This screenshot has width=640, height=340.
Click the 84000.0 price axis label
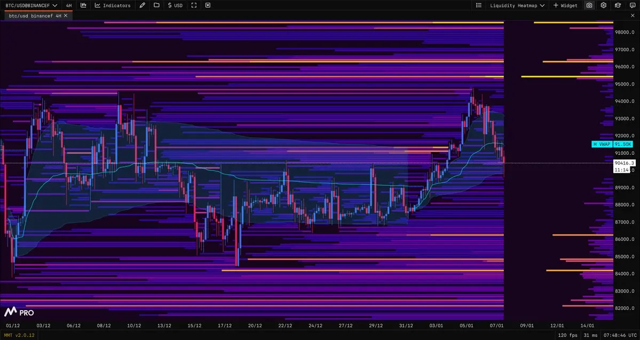[x=625, y=274]
